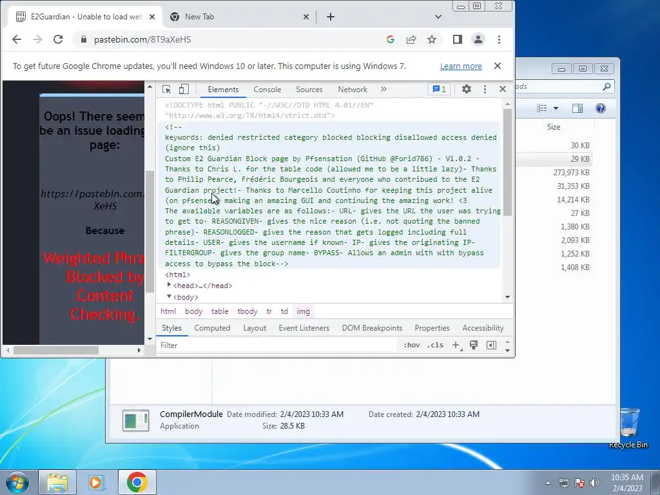The image size is (660, 495).
Task: Select the Elements tab
Action: (223, 89)
